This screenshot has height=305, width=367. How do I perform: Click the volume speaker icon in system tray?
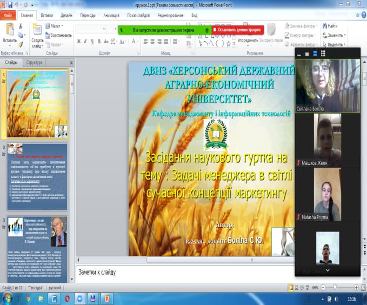coord(337,299)
